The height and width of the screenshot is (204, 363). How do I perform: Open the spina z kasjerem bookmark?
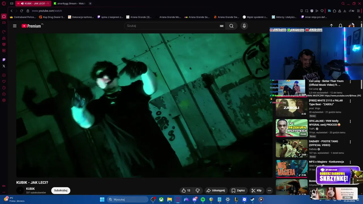pyautogui.click(x=110, y=17)
